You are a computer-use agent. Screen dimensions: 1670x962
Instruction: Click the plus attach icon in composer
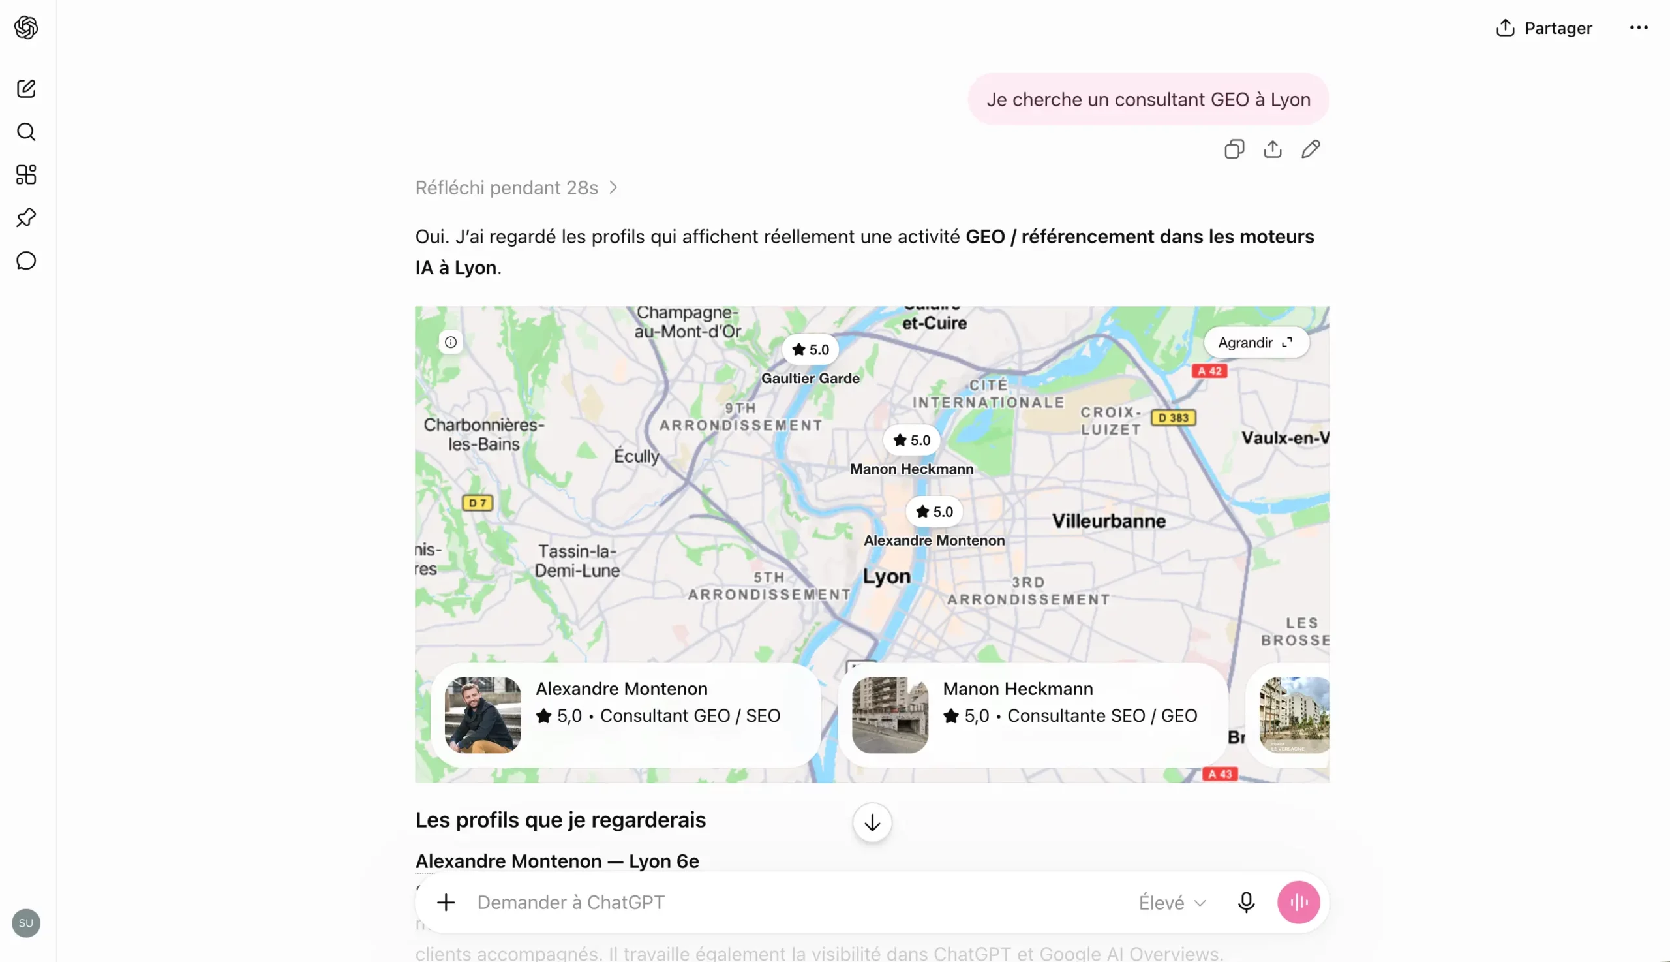click(x=446, y=903)
